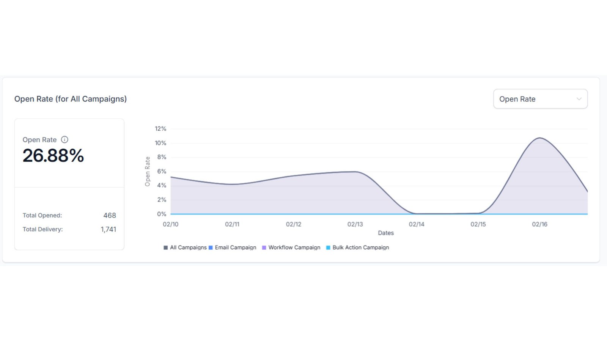Click the Bulk Action cyan legend square
The height and width of the screenshot is (341, 607).
click(328, 248)
